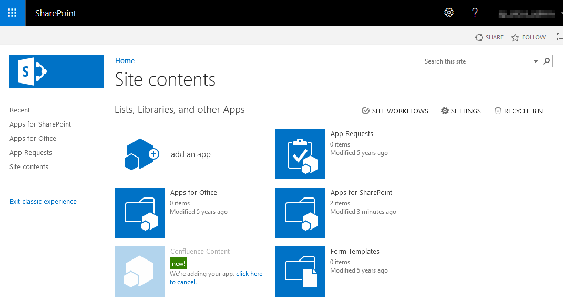Image resolution: width=563 pixels, height=302 pixels.
Task: Click the Recycle Bin icon
Action: (498, 111)
